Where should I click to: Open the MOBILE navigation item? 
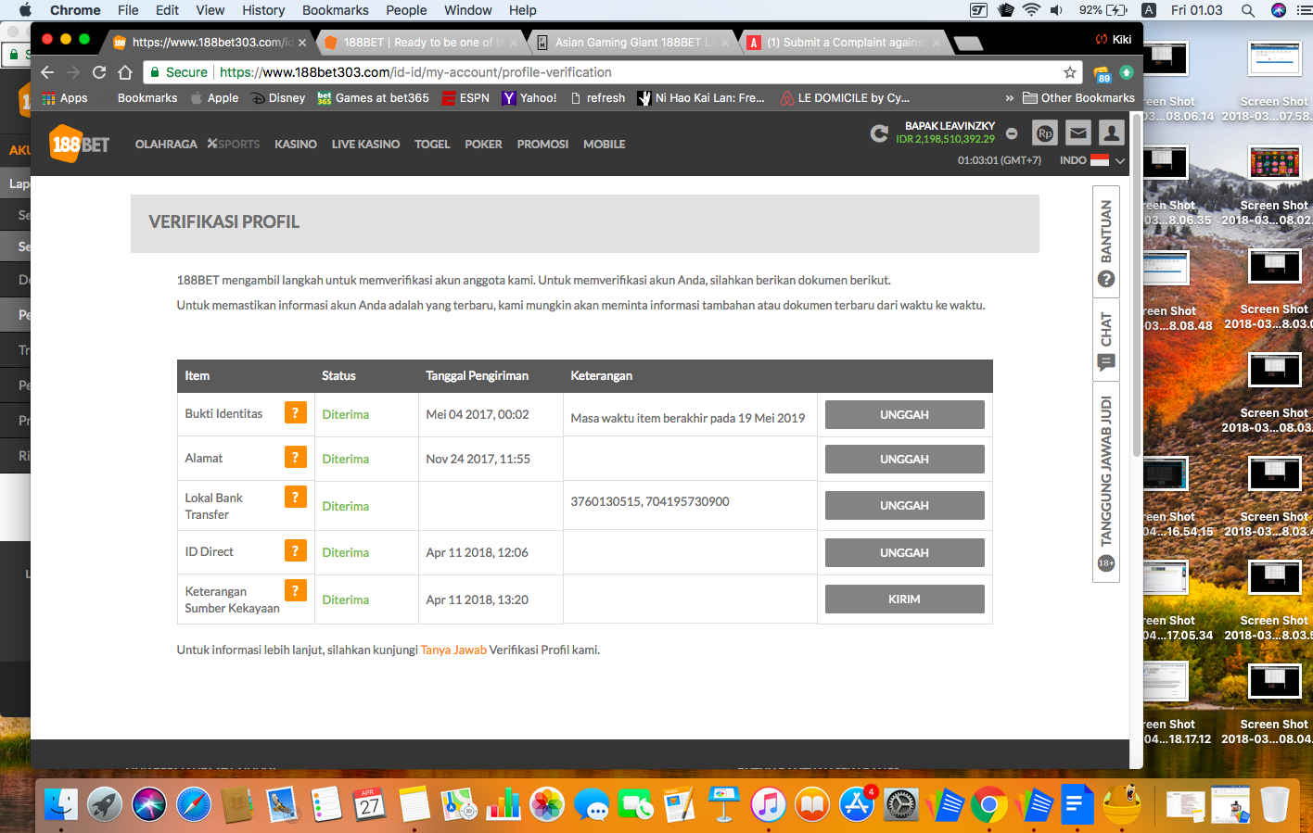pyautogui.click(x=604, y=144)
